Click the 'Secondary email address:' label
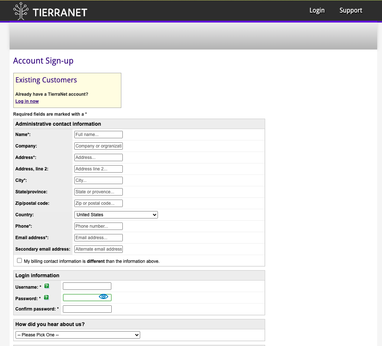The image size is (382, 346). 43,249
